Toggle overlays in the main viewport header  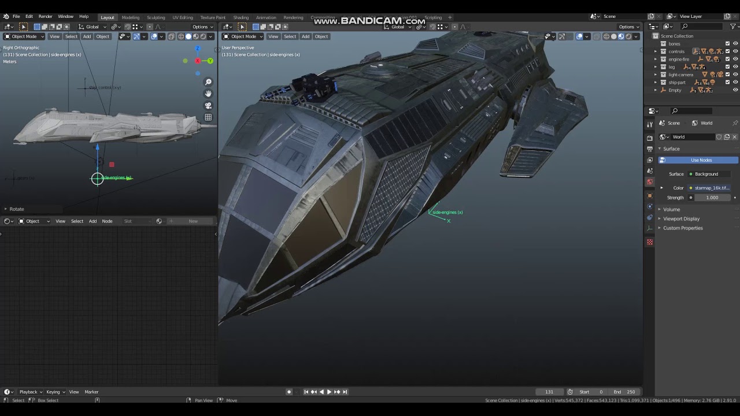coord(580,36)
